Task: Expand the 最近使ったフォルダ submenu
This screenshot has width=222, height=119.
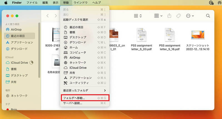Action: click(x=84, y=91)
